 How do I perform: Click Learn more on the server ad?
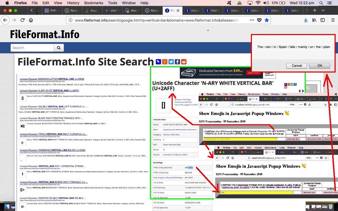[x=253, y=73]
